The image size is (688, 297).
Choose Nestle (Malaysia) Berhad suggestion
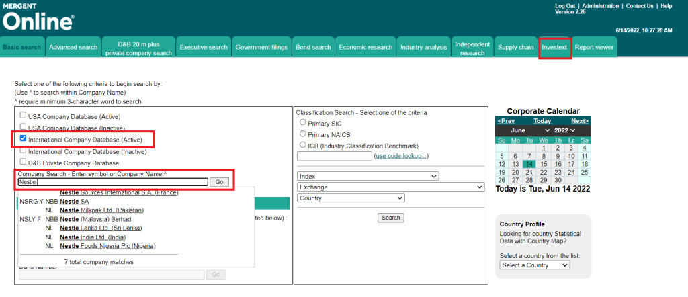click(x=95, y=219)
